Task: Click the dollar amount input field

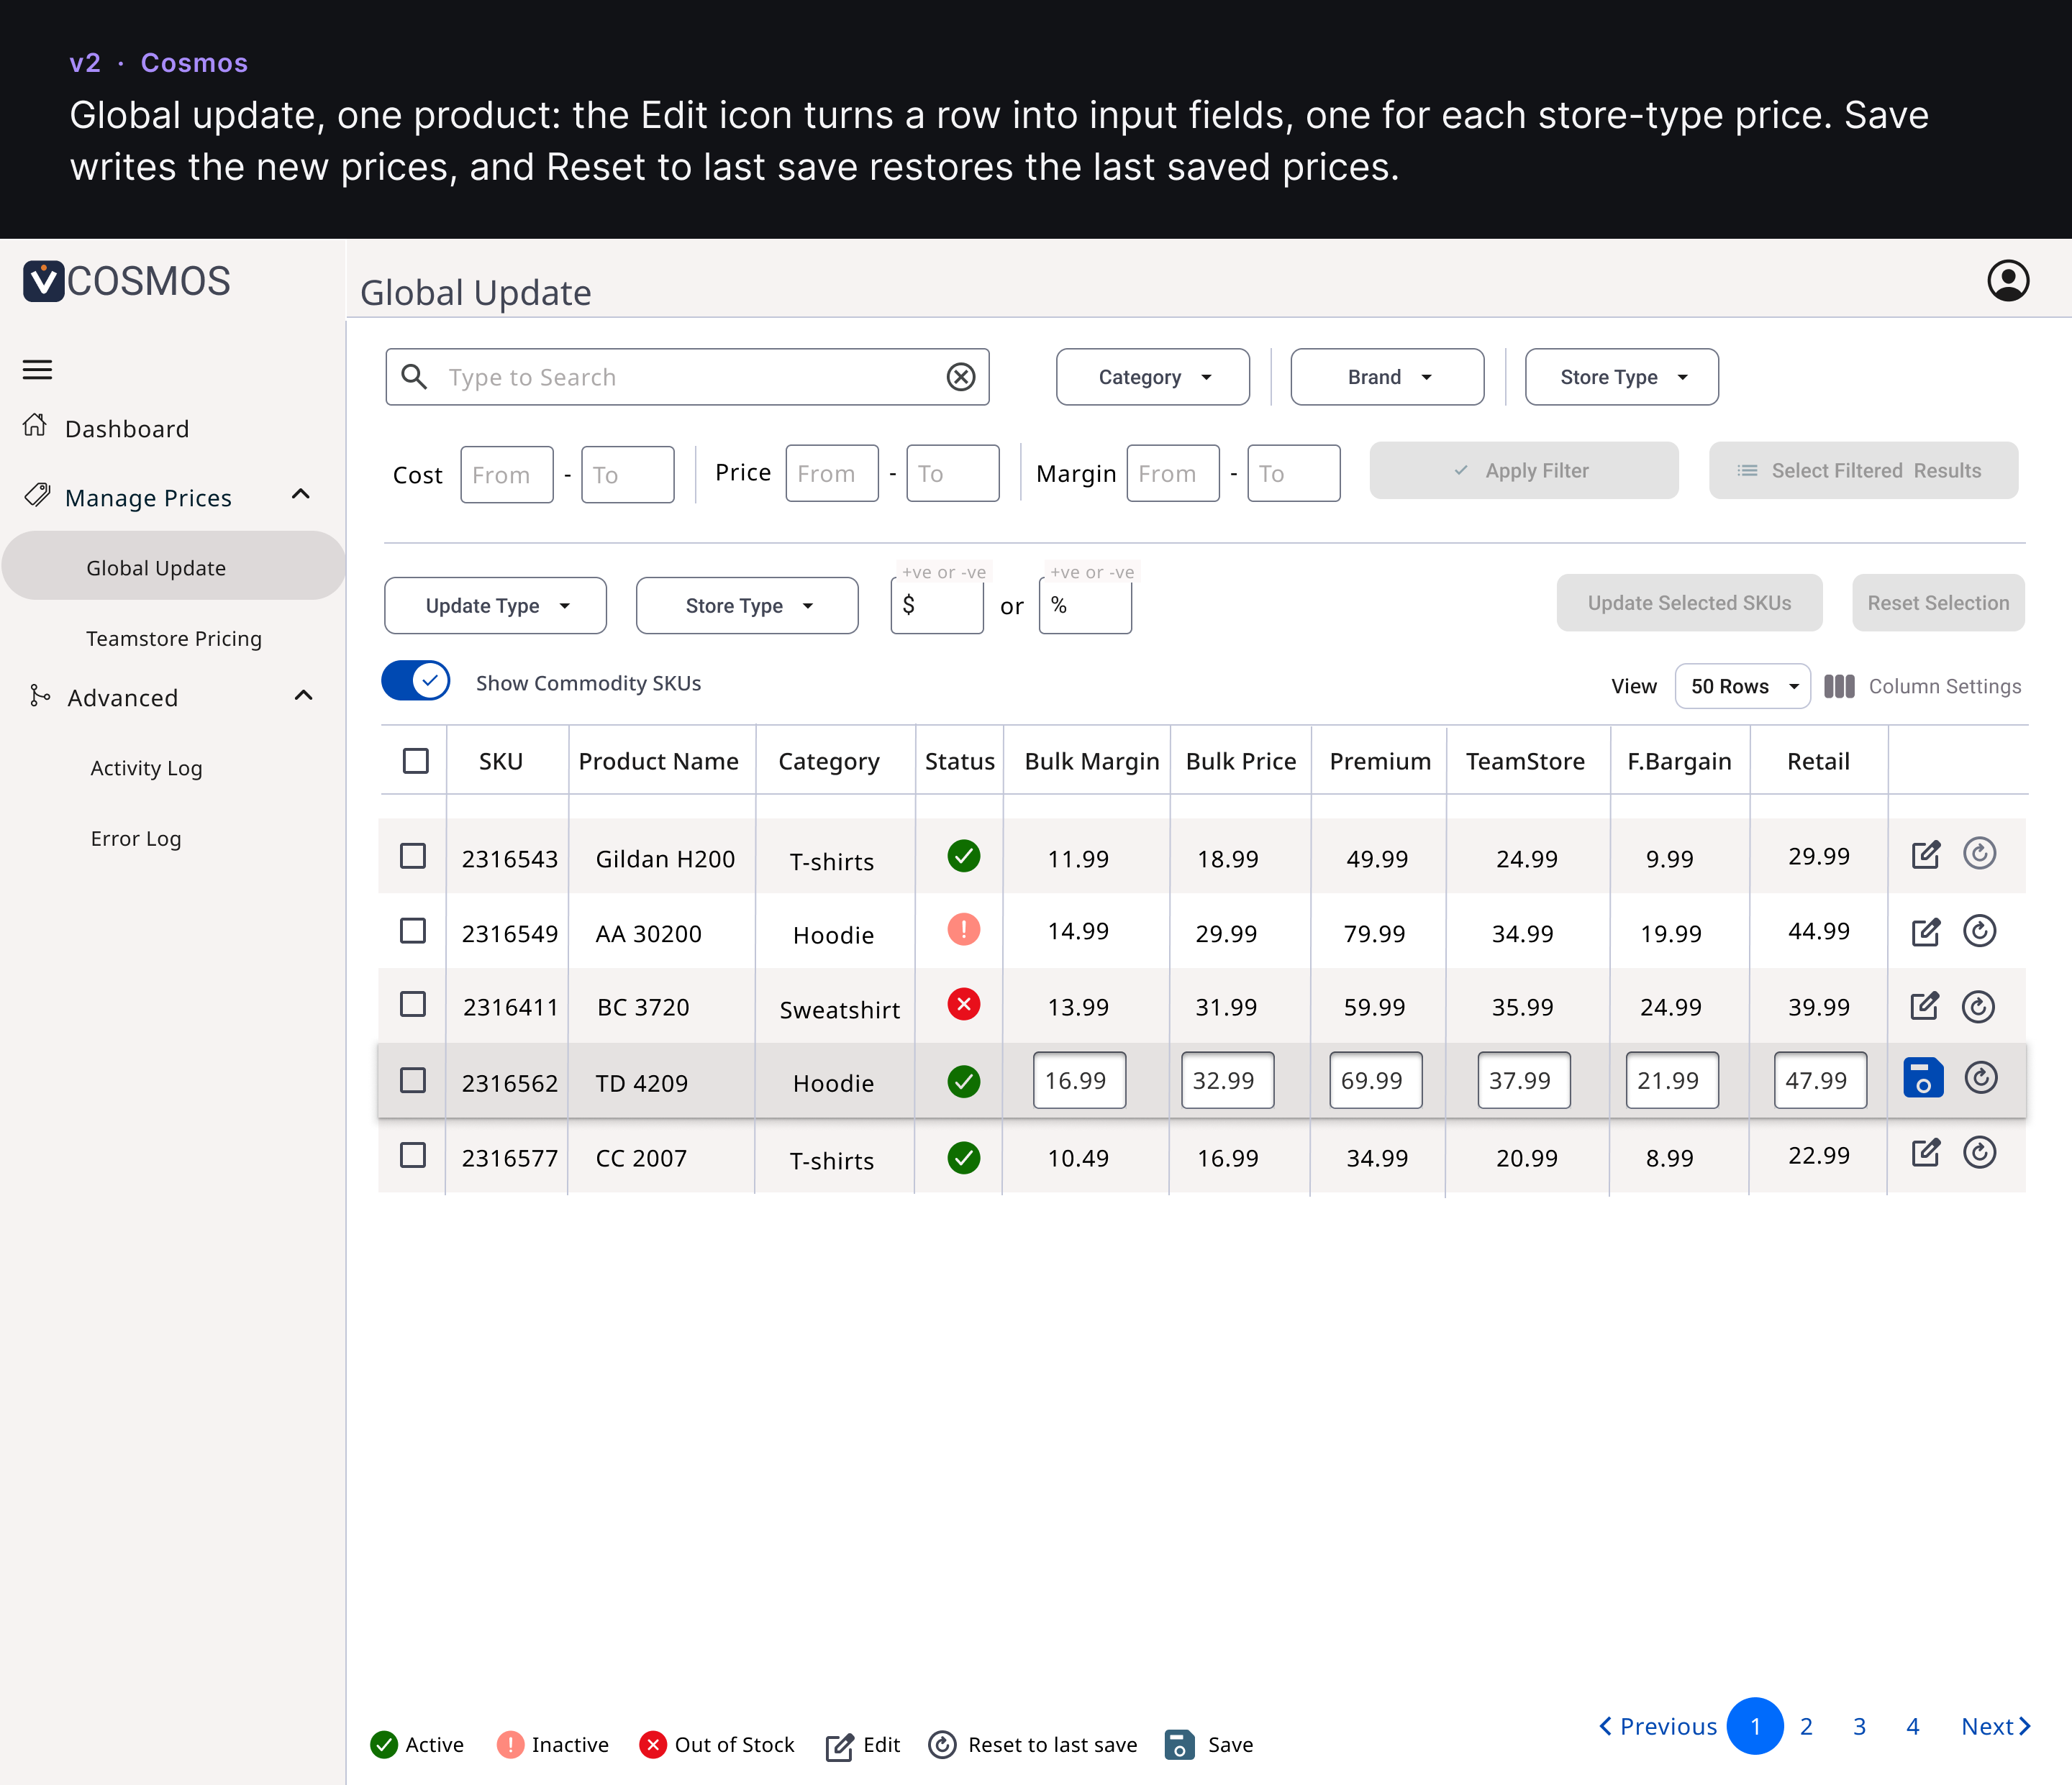Action: 937,606
